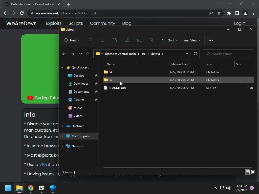Click the Delete trash icon in Explorer toolbar
The height and width of the screenshot is (194, 259).
pos(151,40)
